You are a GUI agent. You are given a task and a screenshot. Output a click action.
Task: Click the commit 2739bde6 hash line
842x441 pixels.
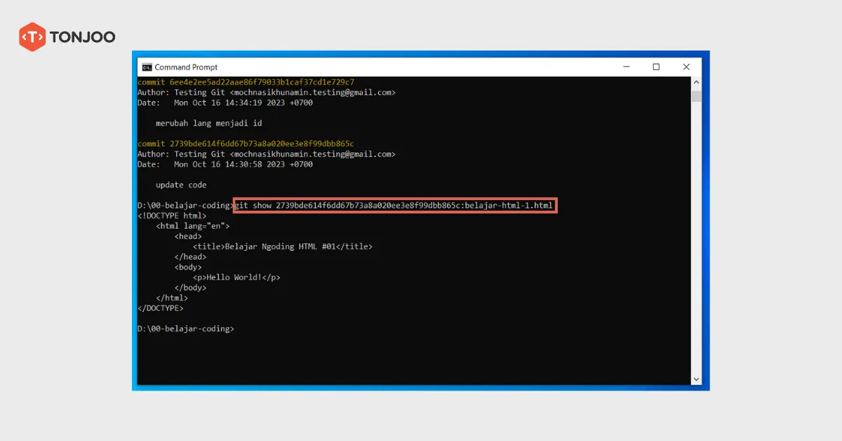click(246, 144)
